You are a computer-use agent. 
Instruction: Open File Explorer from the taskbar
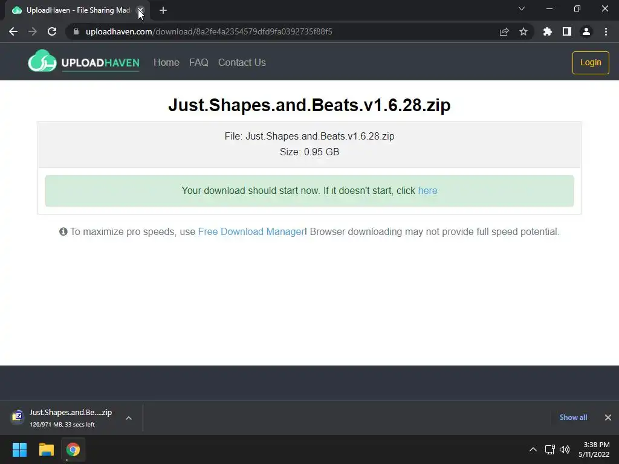(x=46, y=449)
